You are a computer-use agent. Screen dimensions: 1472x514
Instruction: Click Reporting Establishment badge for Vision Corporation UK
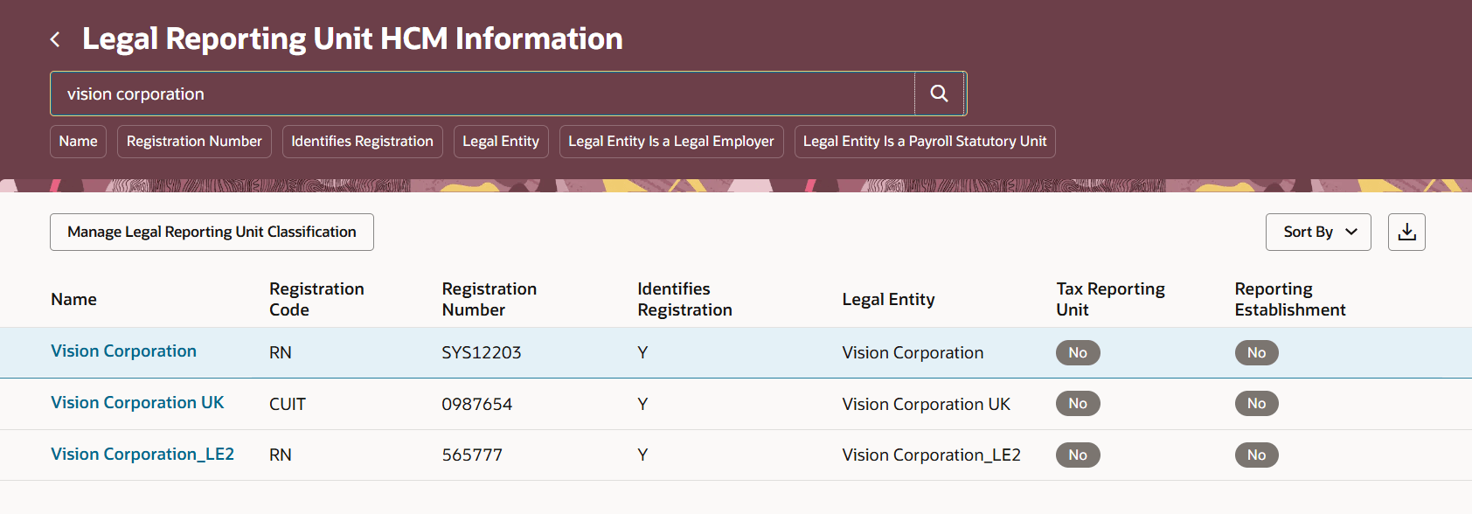coord(1256,403)
